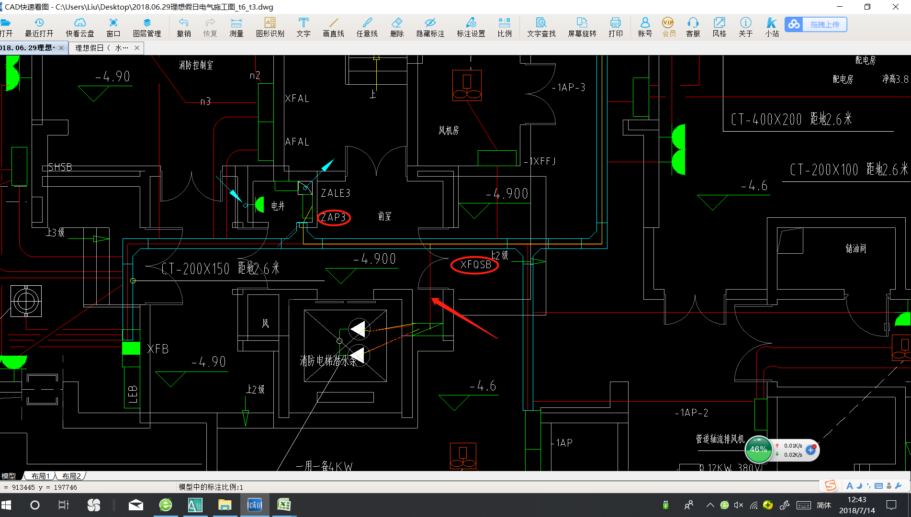
Task: Show hidden system tray icons
Action: pyautogui.click(x=710, y=505)
